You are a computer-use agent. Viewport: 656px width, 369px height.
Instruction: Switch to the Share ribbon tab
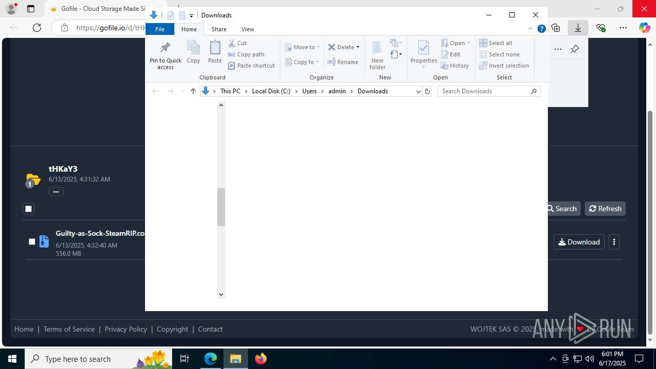219,29
